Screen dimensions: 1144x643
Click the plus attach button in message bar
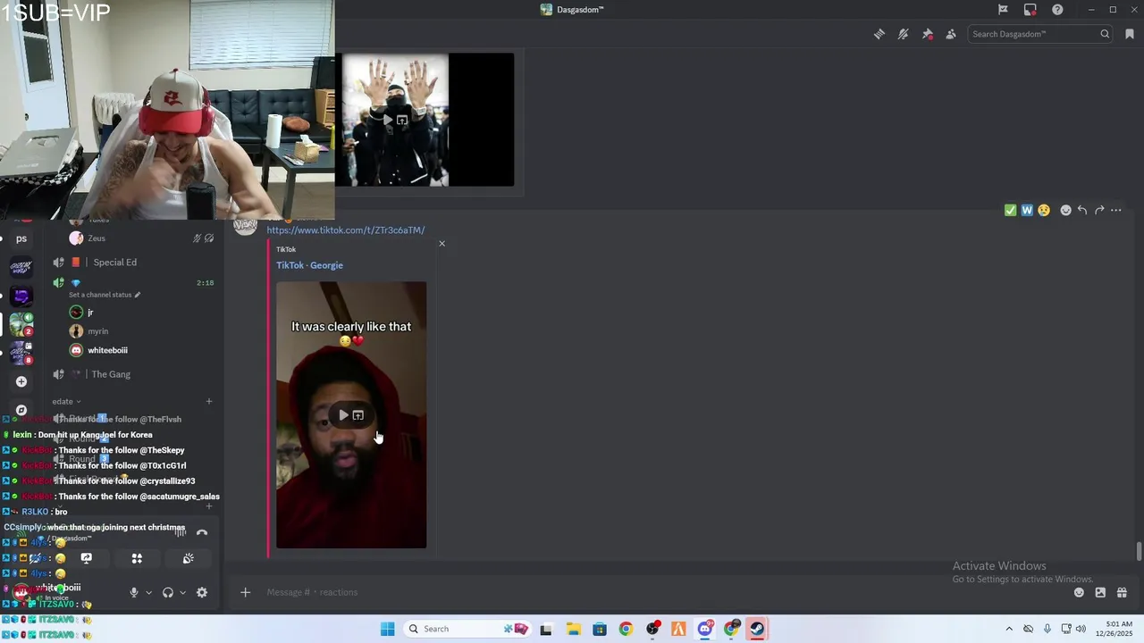(245, 592)
